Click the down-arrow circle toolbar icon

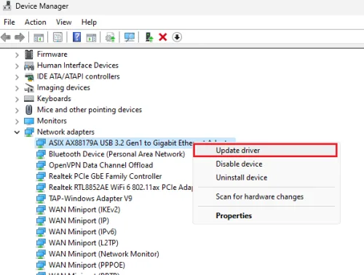177,37
